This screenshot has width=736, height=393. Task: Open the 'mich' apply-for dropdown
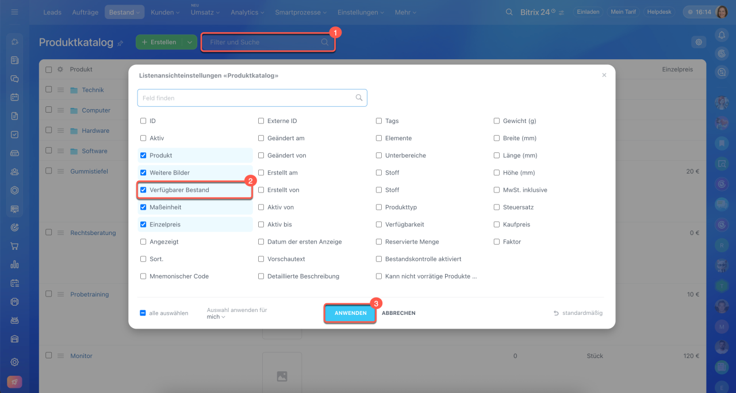[x=216, y=317]
